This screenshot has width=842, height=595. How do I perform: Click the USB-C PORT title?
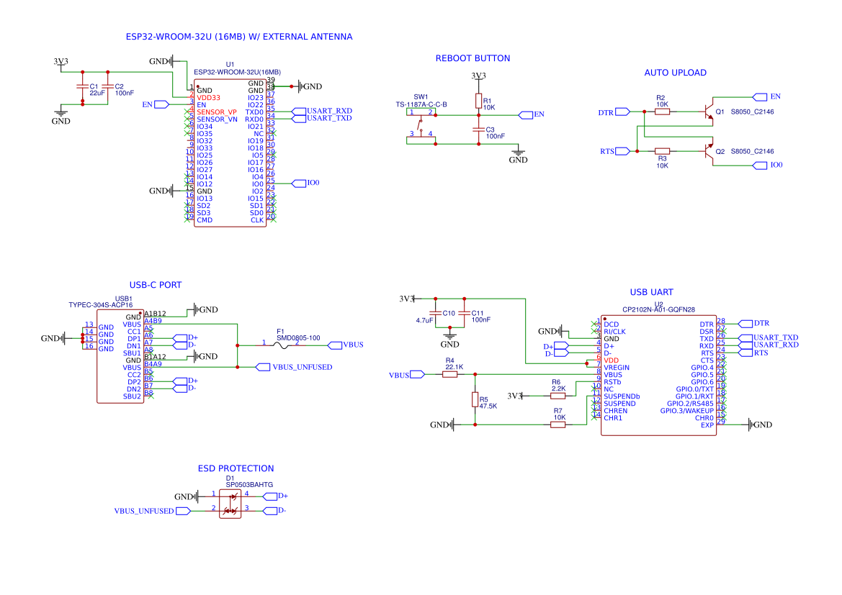(x=156, y=286)
